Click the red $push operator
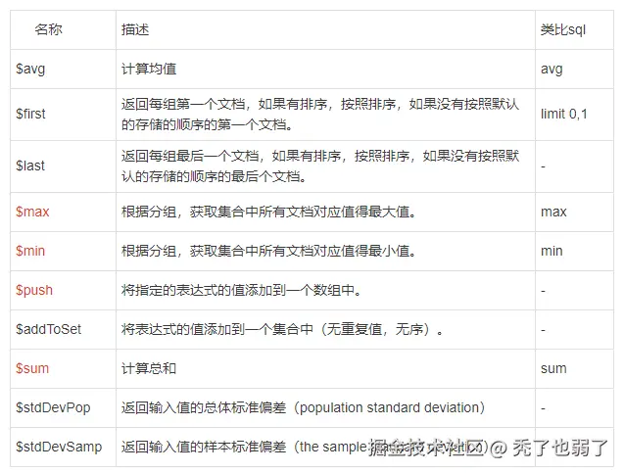 34,290
